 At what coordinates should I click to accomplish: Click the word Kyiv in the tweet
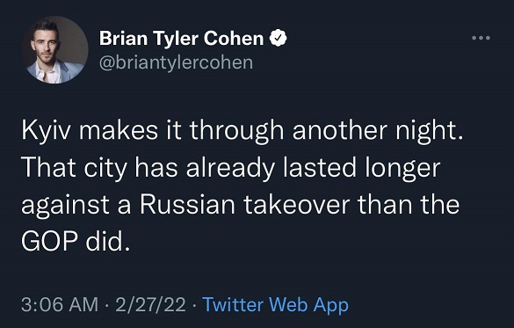(46, 131)
